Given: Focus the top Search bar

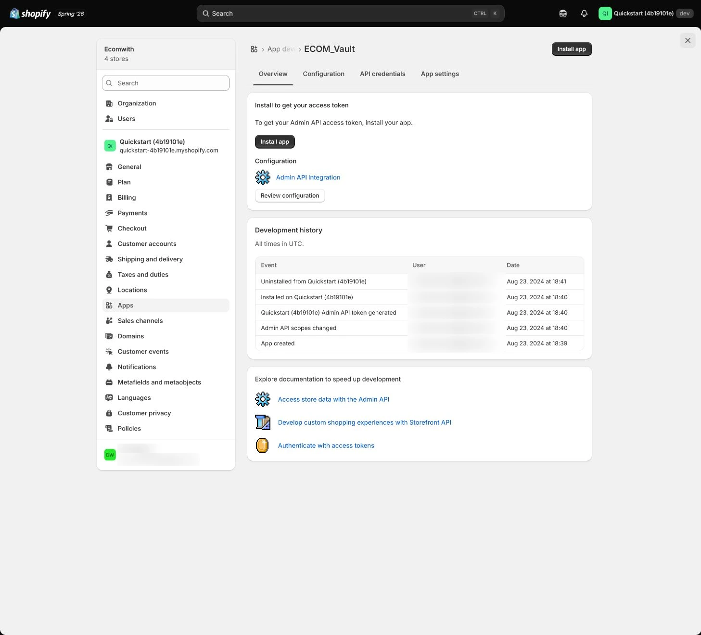Looking at the screenshot, I should [x=350, y=13].
